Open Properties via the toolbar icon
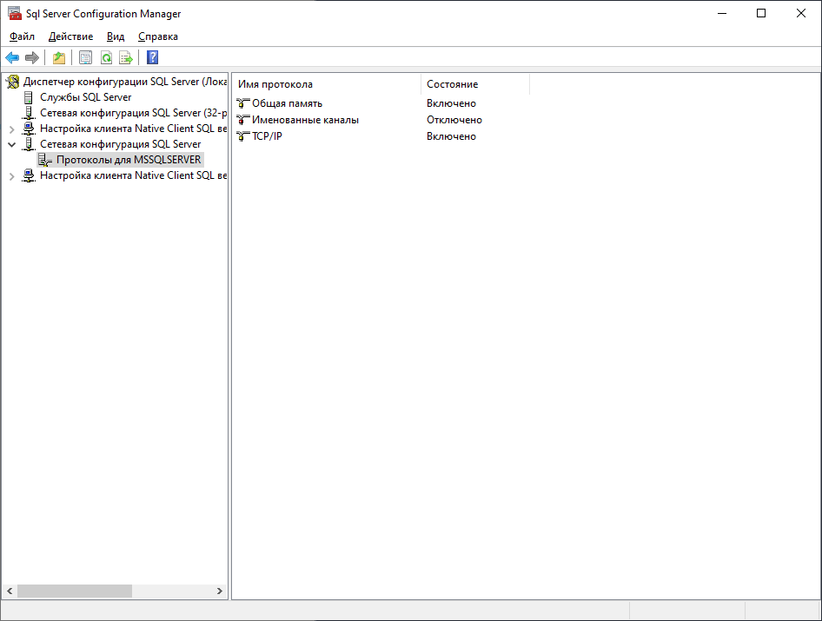This screenshot has width=822, height=621. point(85,58)
